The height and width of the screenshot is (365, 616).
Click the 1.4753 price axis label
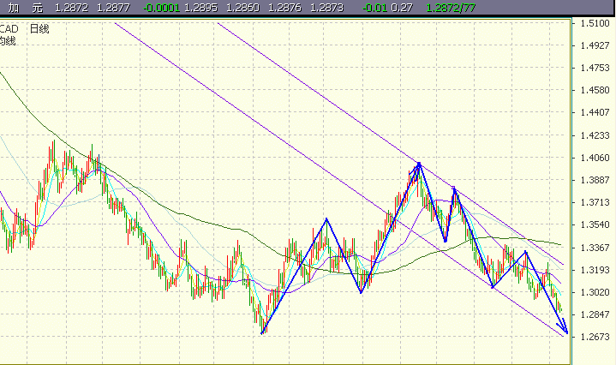[595, 68]
